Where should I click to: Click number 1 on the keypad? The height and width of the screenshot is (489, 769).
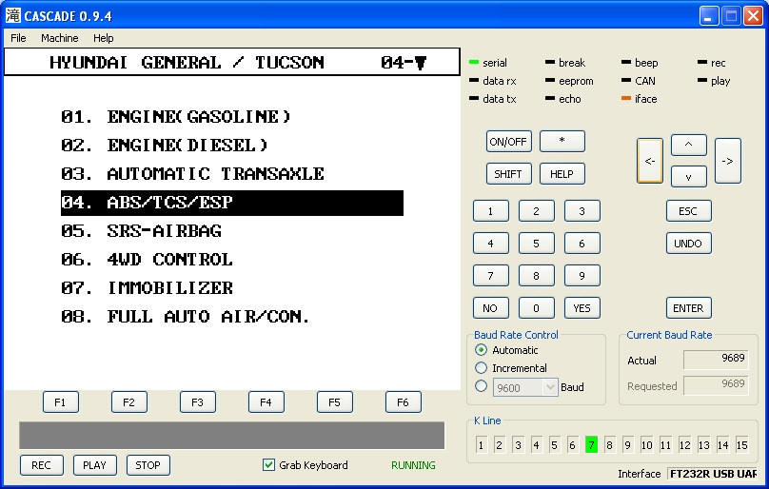pyautogui.click(x=490, y=211)
